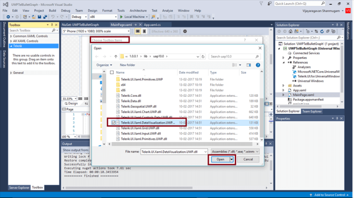The height and width of the screenshot is (198, 354).
Task: Click the Quick Launch search box
Action: pyautogui.click(x=300, y=4)
